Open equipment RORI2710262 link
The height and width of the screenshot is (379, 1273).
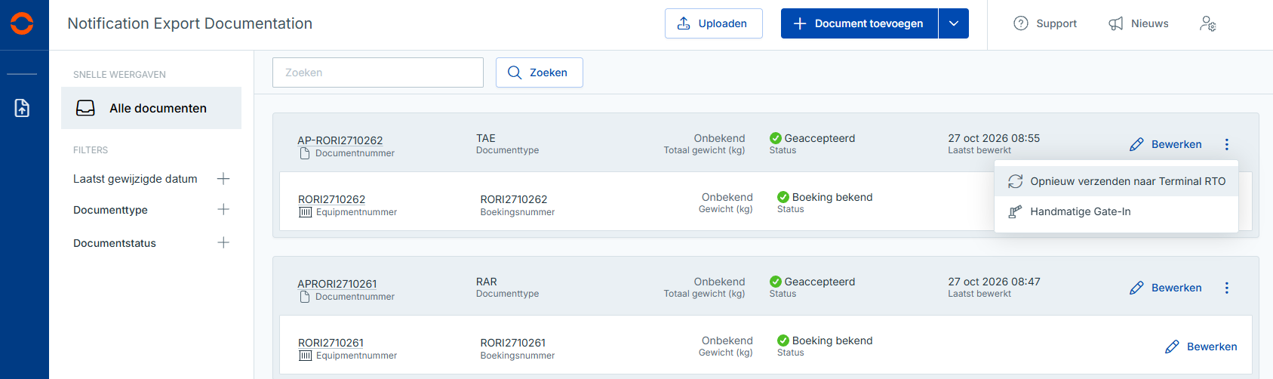coord(331,199)
